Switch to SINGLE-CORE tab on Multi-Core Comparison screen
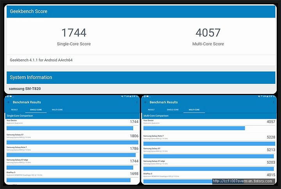Viewport: 281px width, 189px height. 173,110
